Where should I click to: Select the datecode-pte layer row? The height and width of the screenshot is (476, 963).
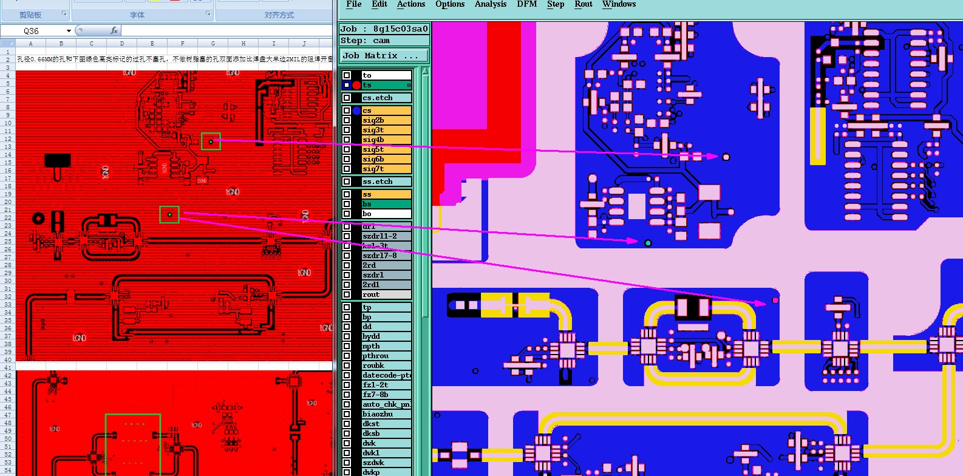[x=387, y=375]
